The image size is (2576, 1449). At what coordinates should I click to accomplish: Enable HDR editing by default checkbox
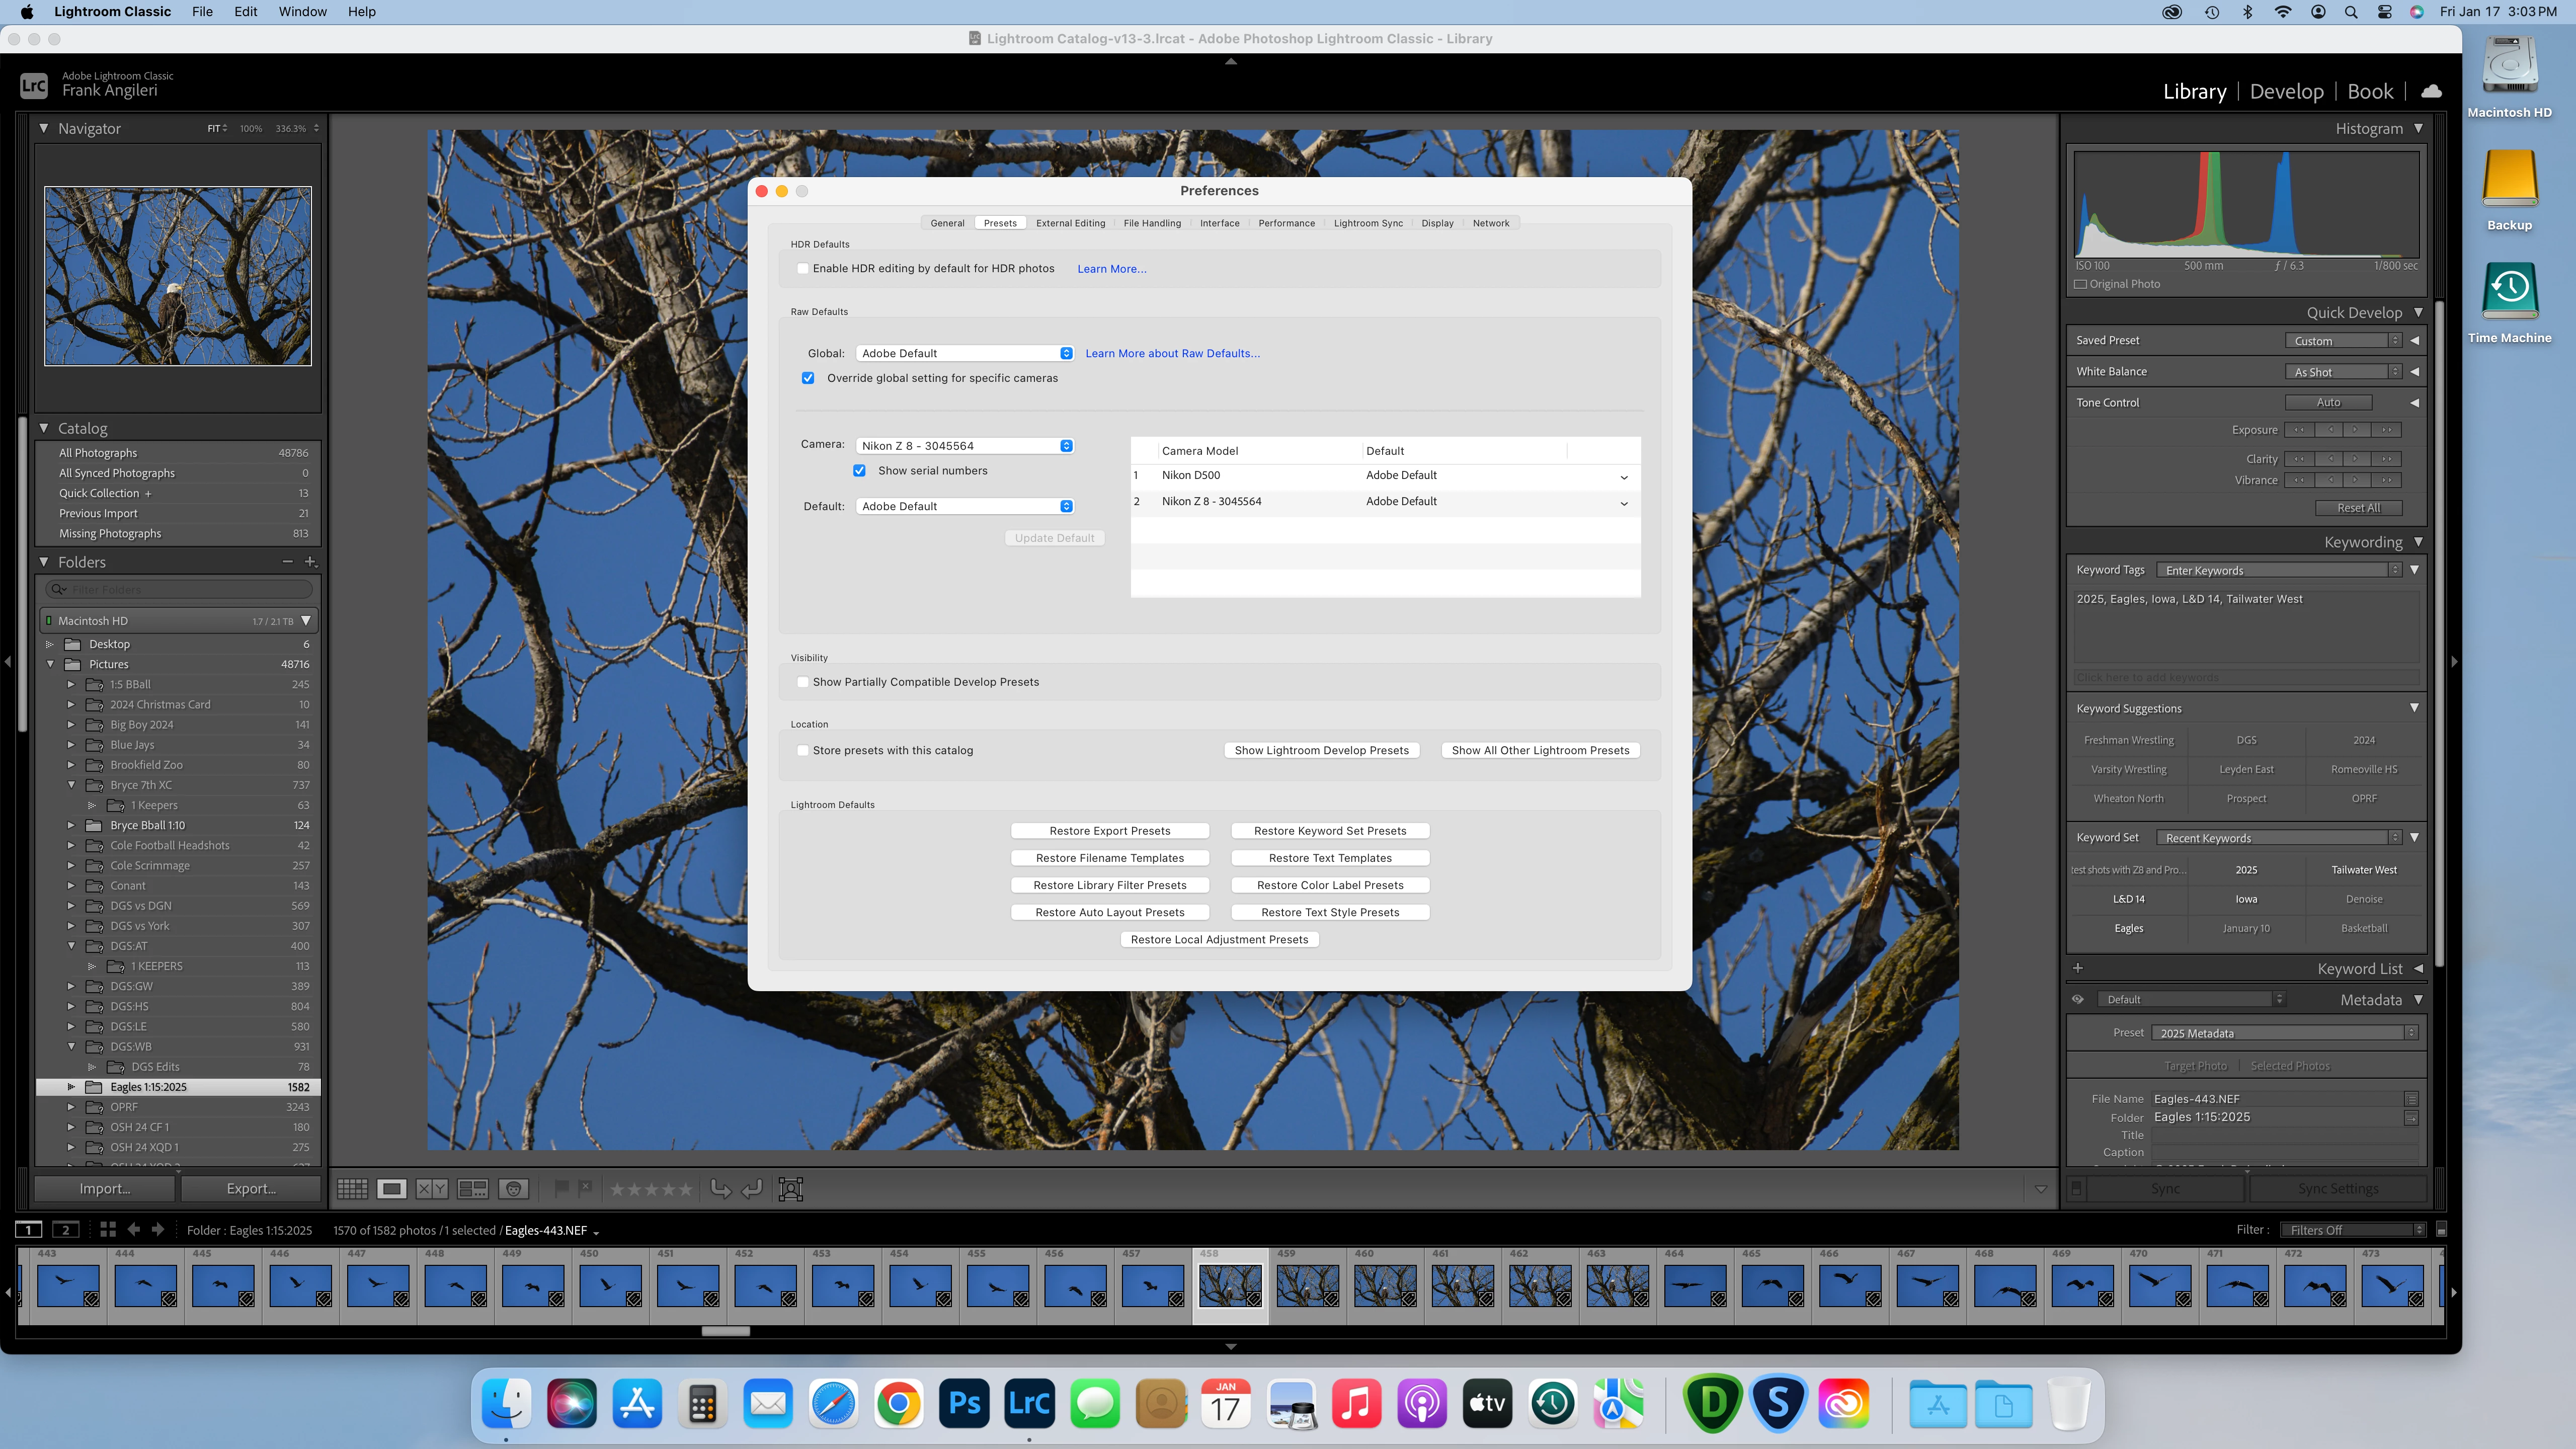pos(803,269)
